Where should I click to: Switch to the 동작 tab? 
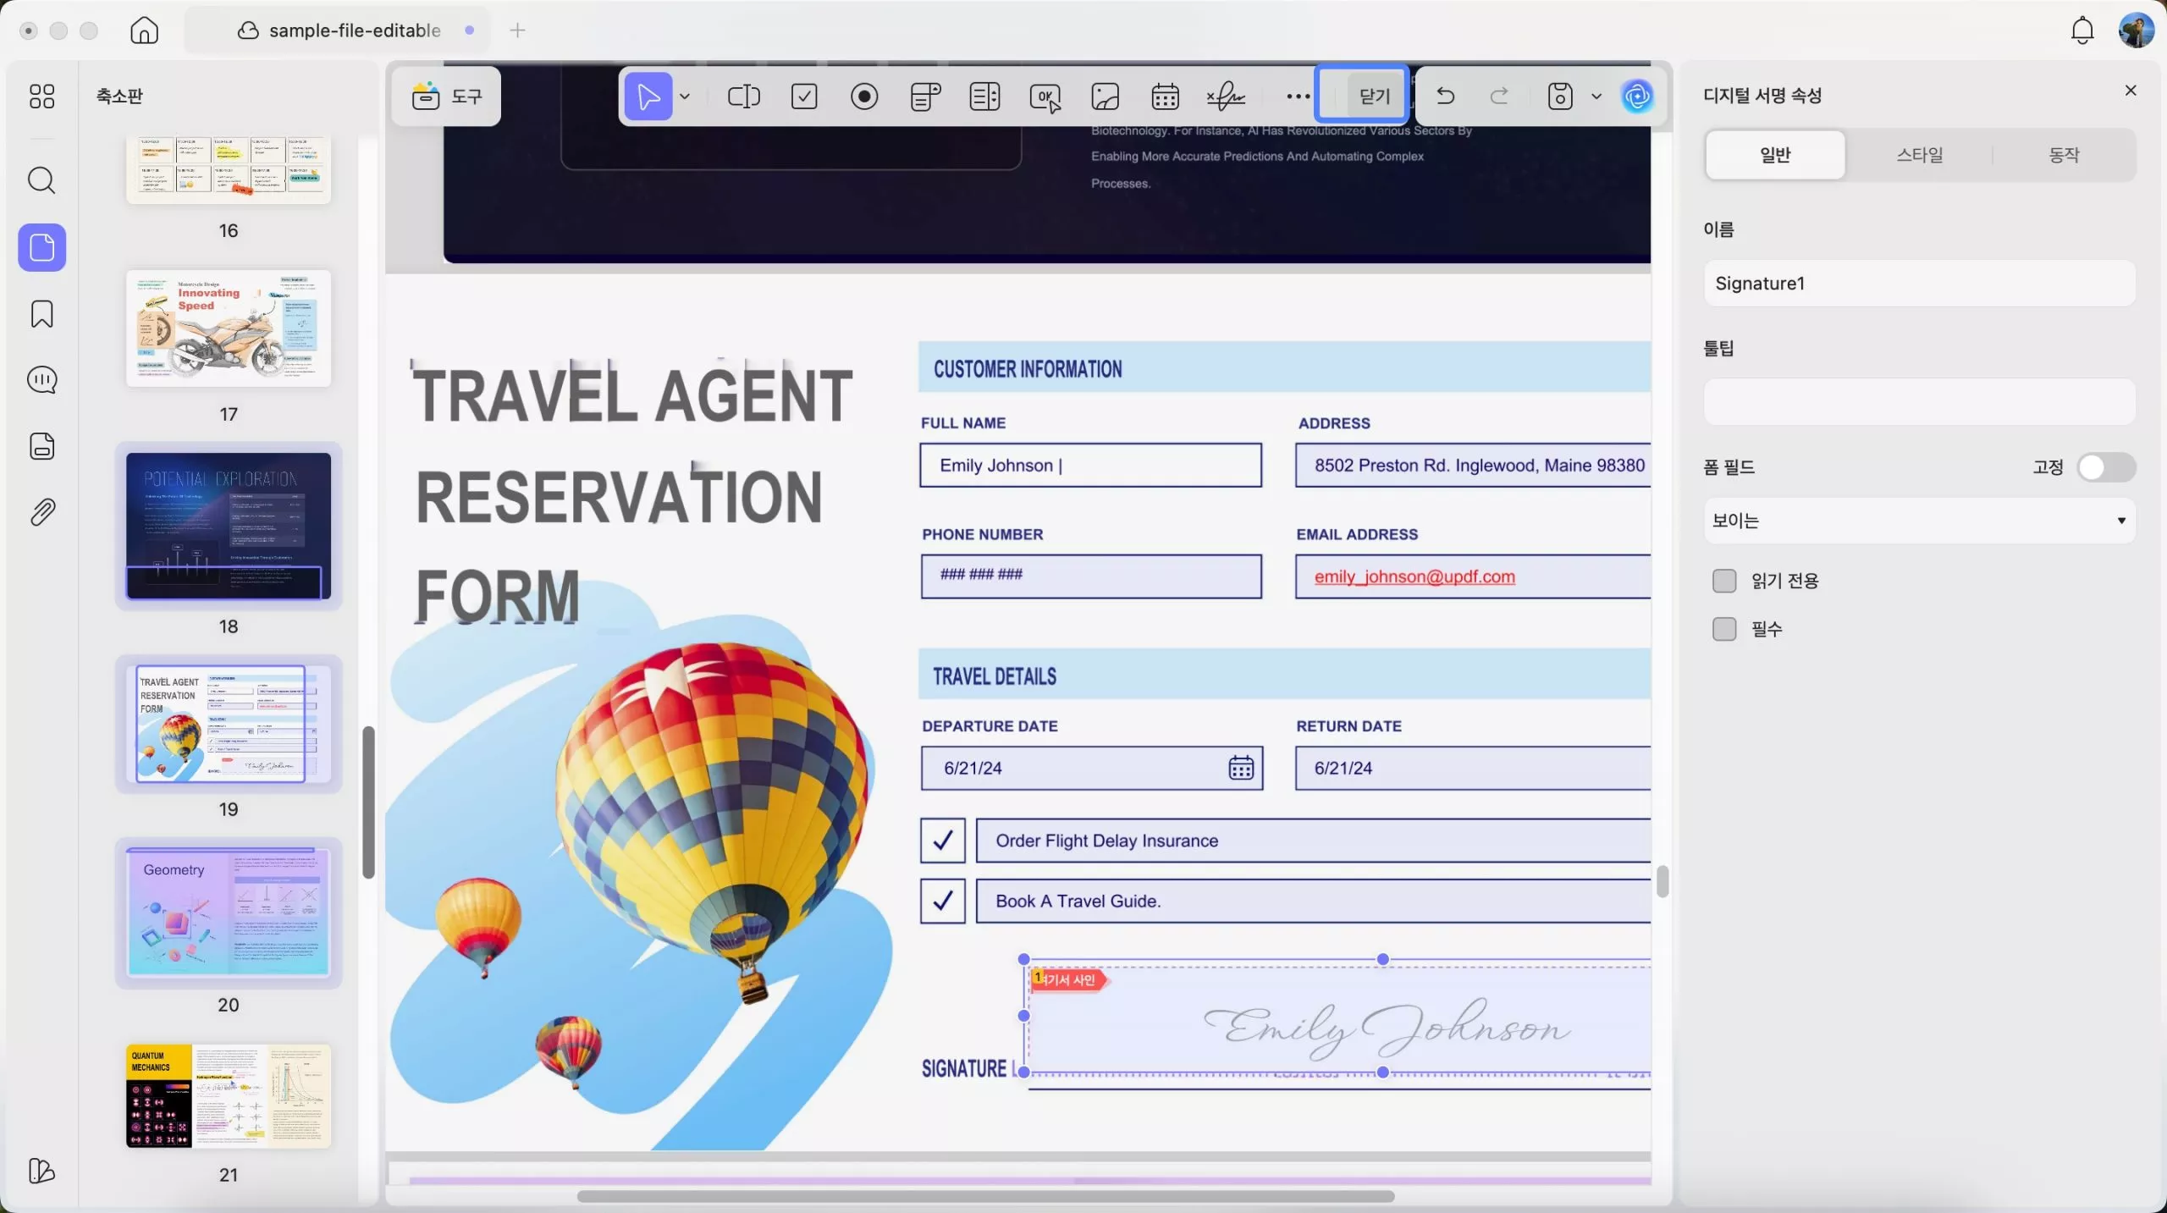pyautogui.click(x=2063, y=155)
